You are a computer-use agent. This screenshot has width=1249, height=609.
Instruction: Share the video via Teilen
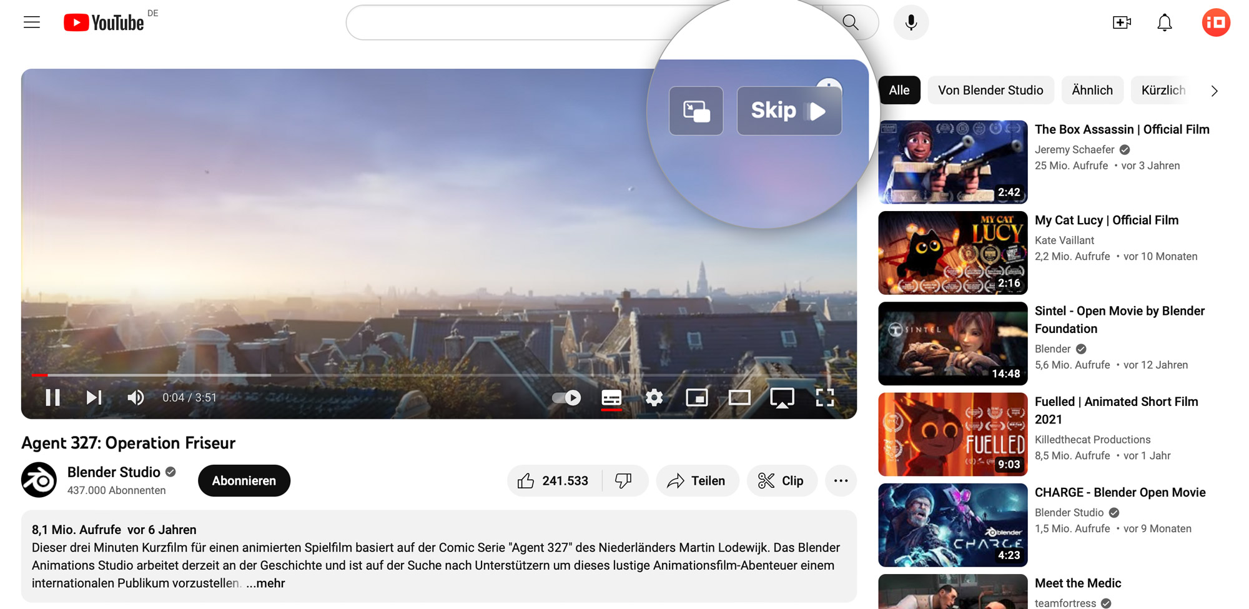coord(697,481)
